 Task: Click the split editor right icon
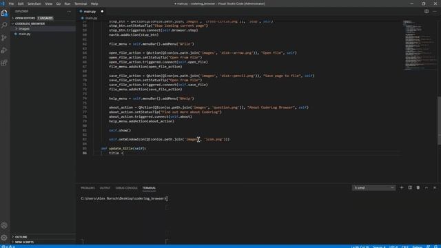coord(427,11)
